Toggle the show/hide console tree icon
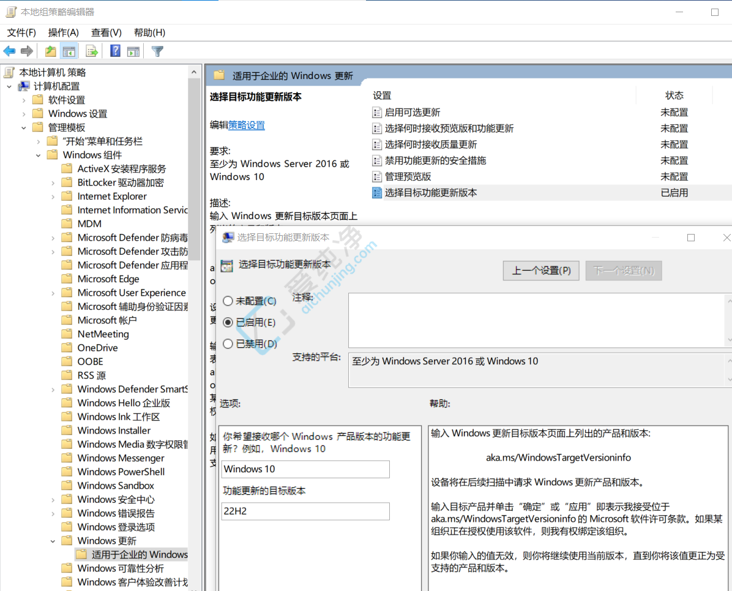The height and width of the screenshot is (591, 732). [x=69, y=51]
